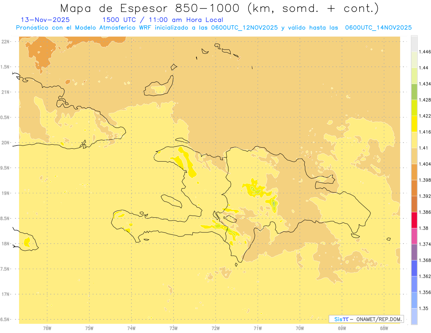Viewport: 431px width, 333px height.
Task: Select the tan 1.404–1.41 legend swatch
Action: pos(414,156)
